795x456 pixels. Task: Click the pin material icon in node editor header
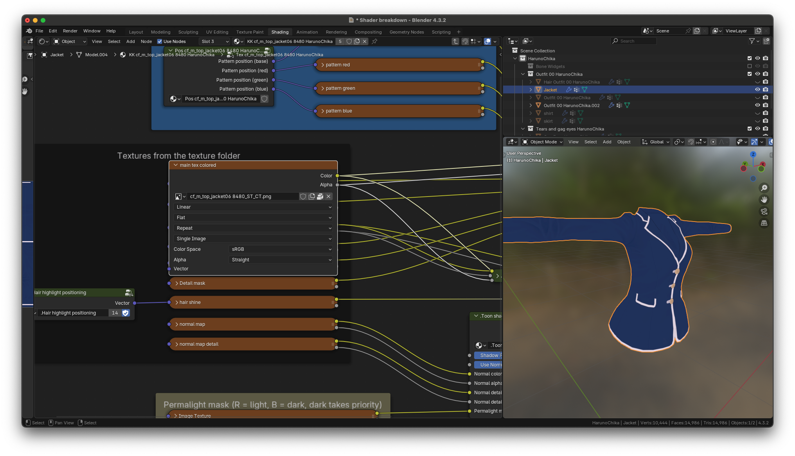tap(374, 41)
